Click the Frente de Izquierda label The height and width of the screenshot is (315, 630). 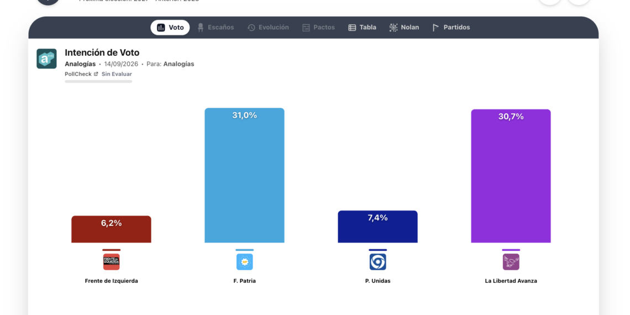pos(111,281)
